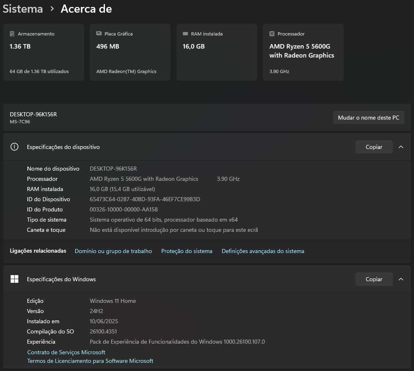The width and height of the screenshot is (414, 371).
Task: Click the RAM icon beside RAM instalada
Action: (185, 34)
